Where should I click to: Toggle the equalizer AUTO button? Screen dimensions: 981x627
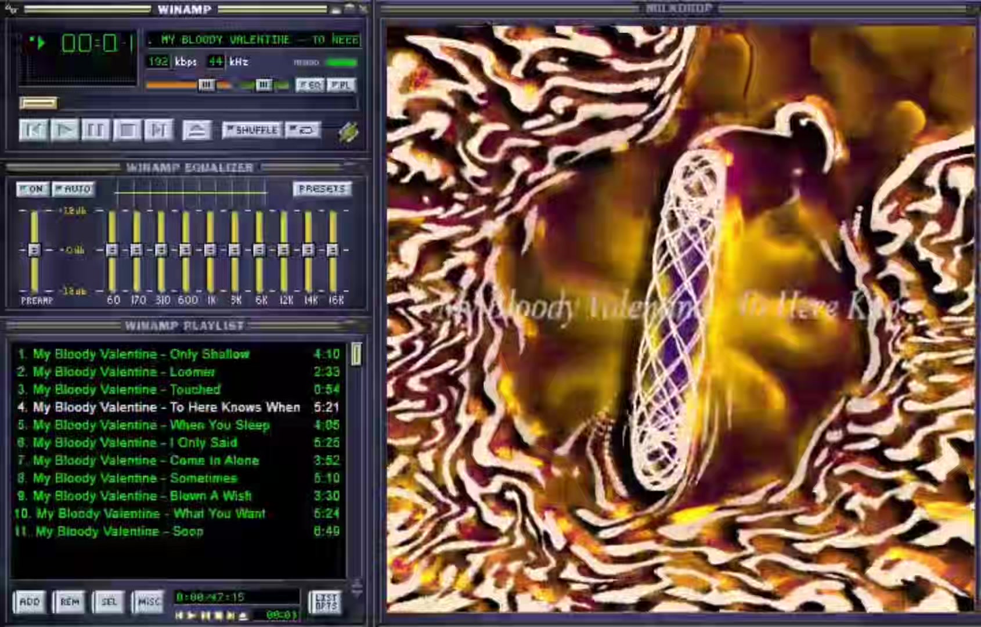click(74, 189)
